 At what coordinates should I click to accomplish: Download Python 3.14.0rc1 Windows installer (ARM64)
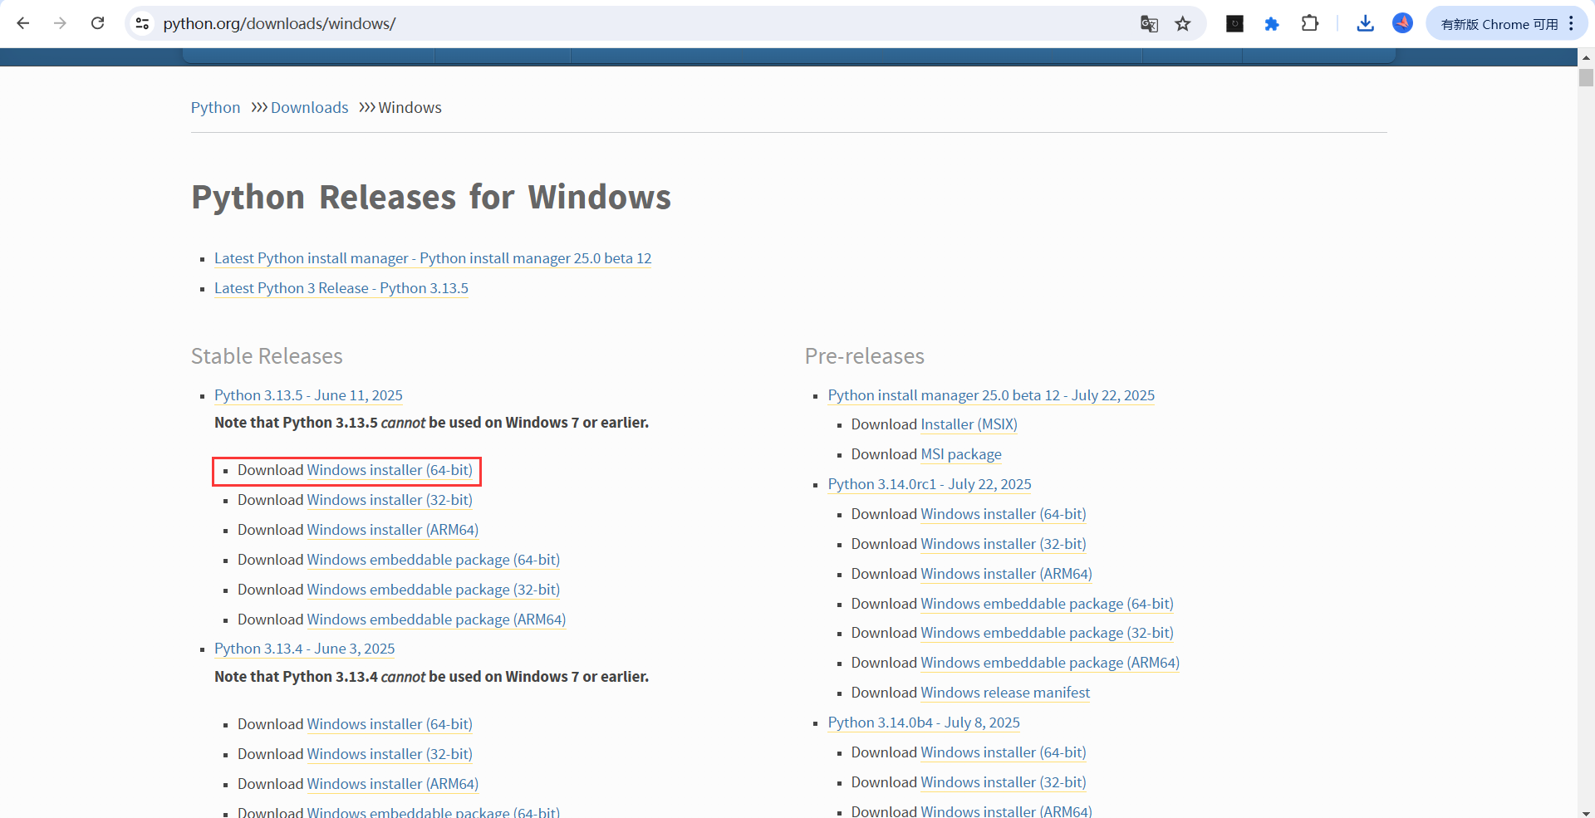1007,574
